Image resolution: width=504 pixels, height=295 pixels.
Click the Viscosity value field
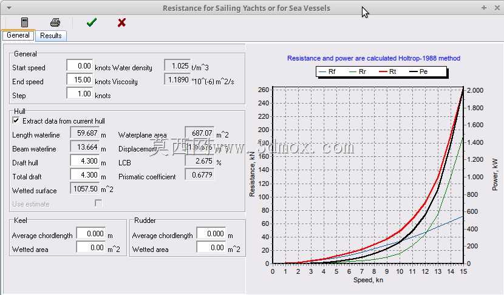177,79
